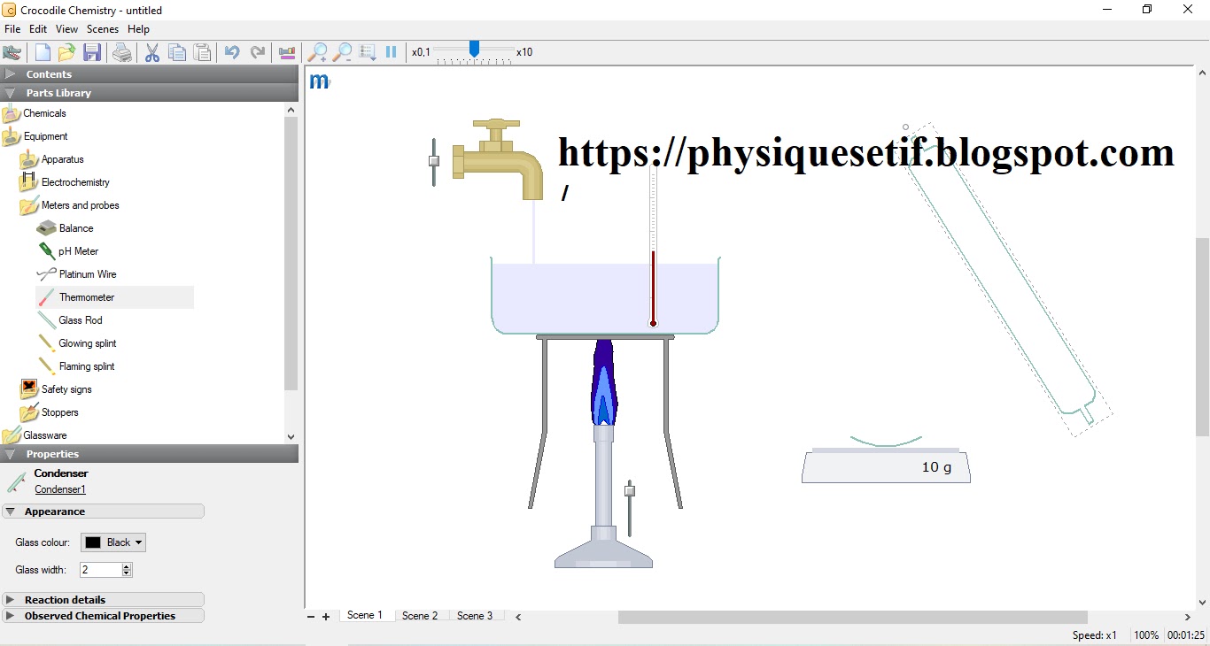Select the pH Meter part

67,251
